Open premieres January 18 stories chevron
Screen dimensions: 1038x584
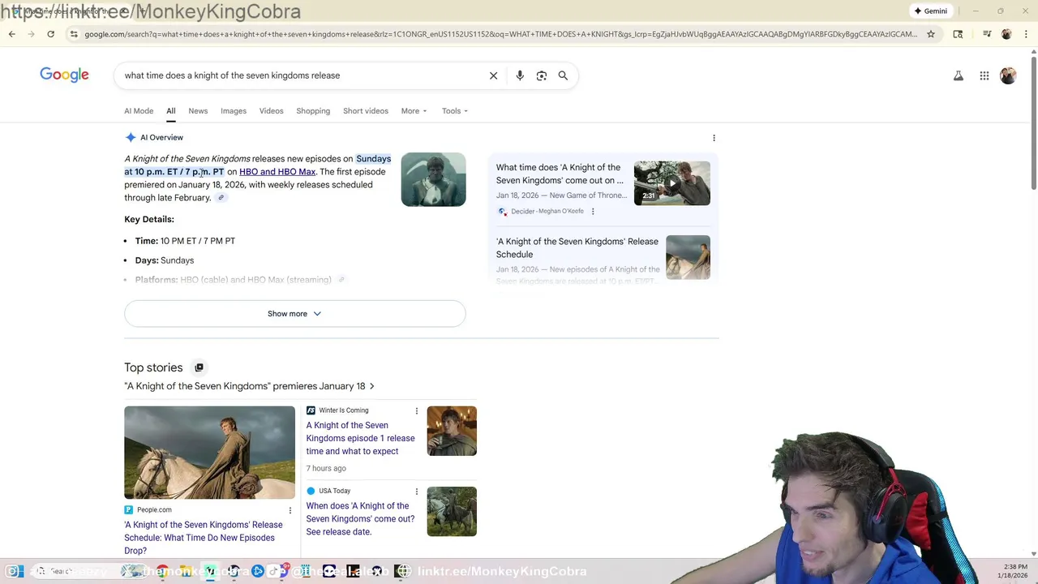pyautogui.click(x=372, y=386)
